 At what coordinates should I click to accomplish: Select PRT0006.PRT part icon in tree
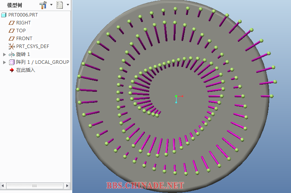(x=4, y=15)
